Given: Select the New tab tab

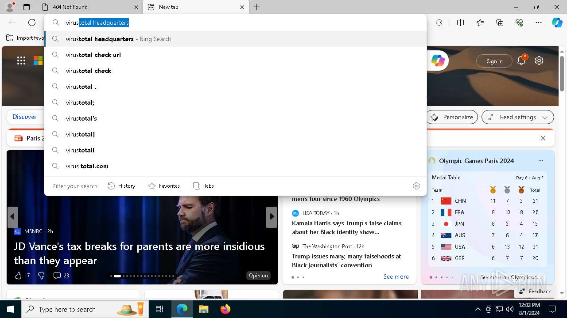Looking at the screenshot, I should 195,7.
